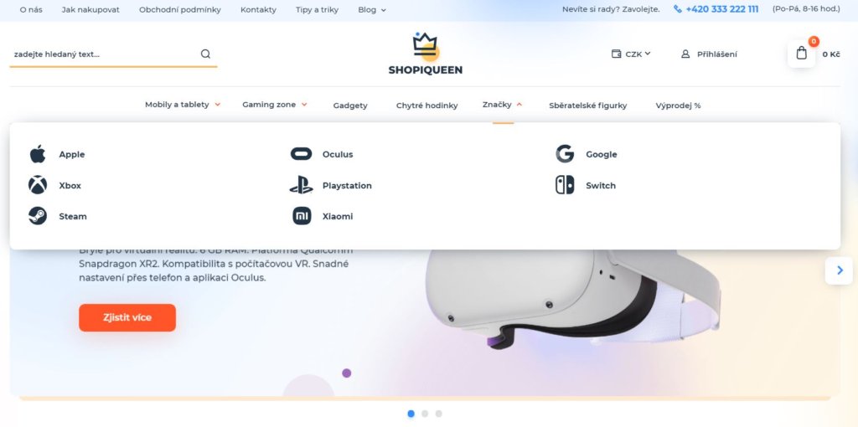This screenshot has width=858, height=427.
Task: Open the Výprodej % sale category
Action: [678, 105]
